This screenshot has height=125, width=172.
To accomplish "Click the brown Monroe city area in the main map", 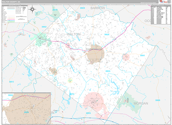I will [x=95, y=52].
